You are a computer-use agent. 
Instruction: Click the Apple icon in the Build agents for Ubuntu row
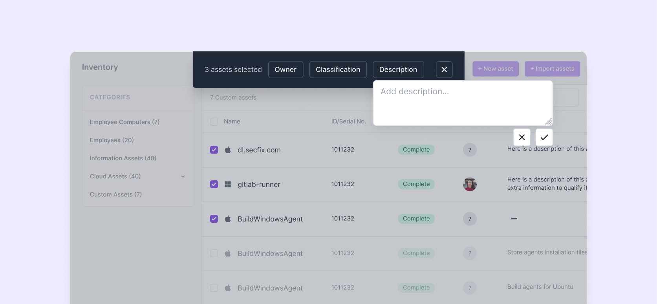(228, 288)
